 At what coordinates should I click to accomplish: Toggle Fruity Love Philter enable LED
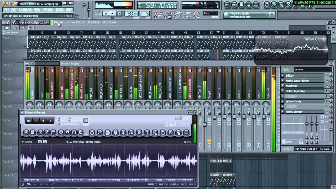(327, 81)
